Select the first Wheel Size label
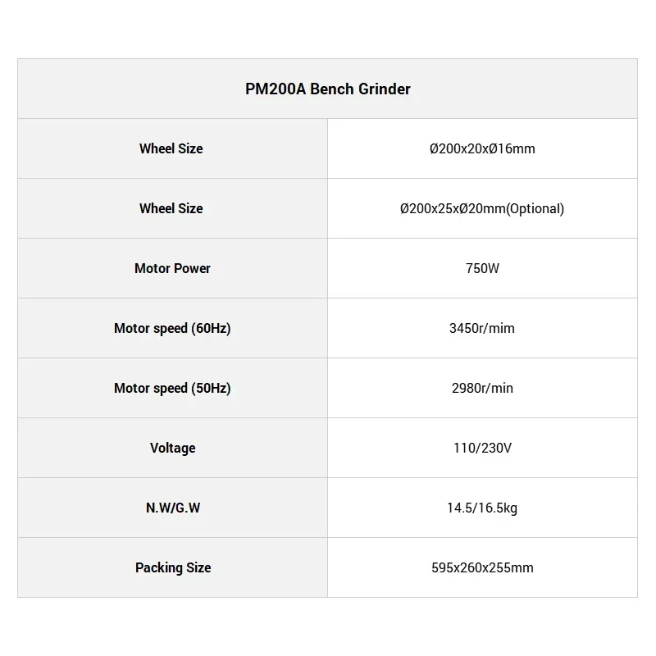This screenshot has height=656, width=656. [x=171, y=148]
